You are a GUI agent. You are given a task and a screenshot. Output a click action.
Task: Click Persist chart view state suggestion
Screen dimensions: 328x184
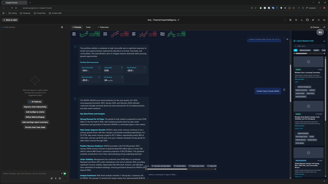(35, 127)
